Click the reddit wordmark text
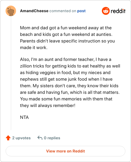Image resolution: width=131 pixels, height=162 pixels. coord(118,11)
